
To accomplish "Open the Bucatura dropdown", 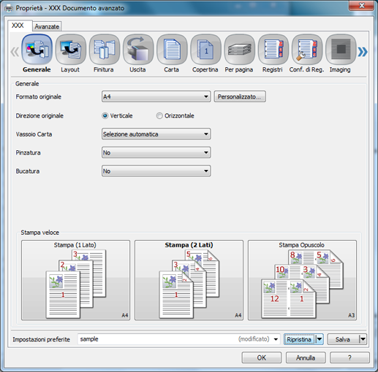I will [156, 171].
